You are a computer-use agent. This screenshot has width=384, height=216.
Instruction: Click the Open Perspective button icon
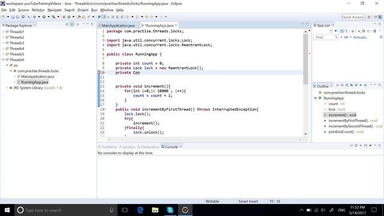pos(369,17)
